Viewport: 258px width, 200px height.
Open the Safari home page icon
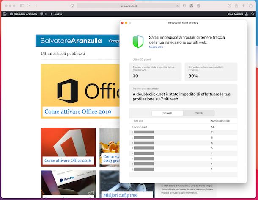pos(72,6)
